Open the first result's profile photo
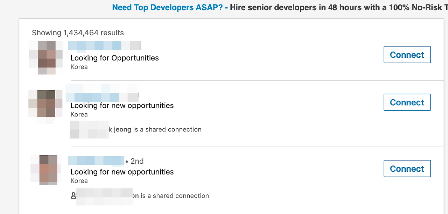Screen dimensions: 448x214 point(46,58)
